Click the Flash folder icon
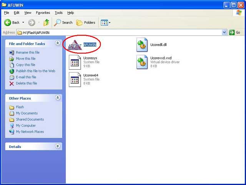The height and width of the screenshot is (185, 246). tap(12, 107)
